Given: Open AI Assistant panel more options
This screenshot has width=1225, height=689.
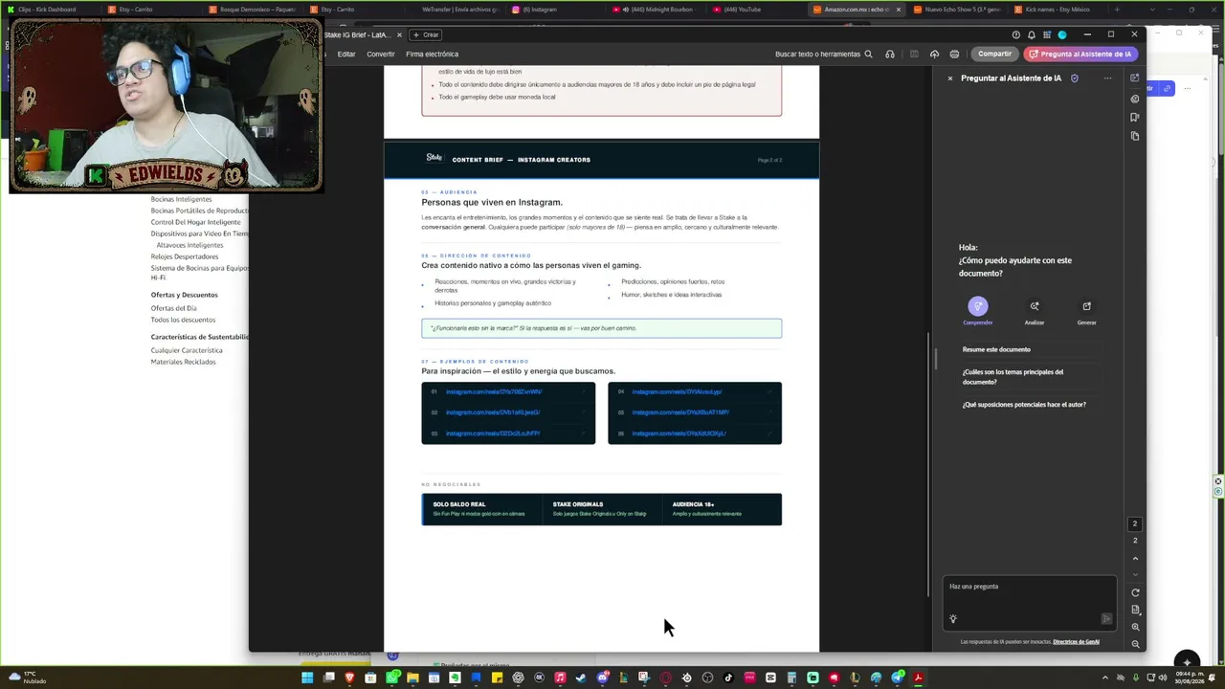Looking at the screenshot, I should pyautogui.click(x=1107, y=78).
